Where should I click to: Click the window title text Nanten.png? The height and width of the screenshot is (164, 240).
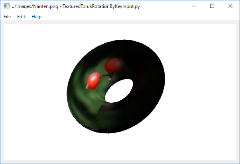point(45,6)
